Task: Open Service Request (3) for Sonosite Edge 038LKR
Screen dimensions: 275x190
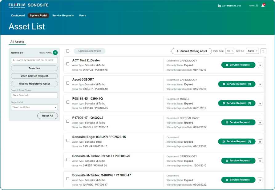Action: 237,141
